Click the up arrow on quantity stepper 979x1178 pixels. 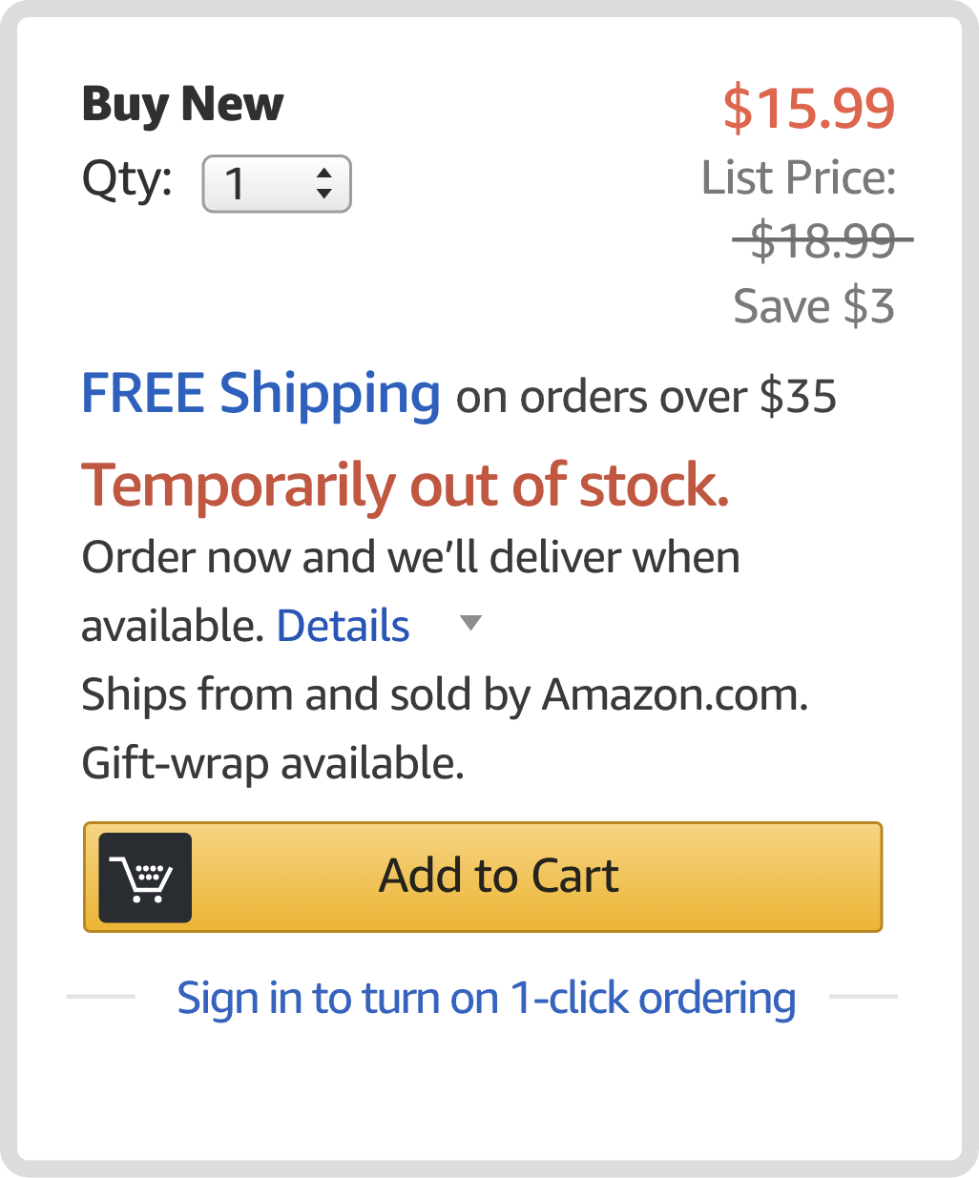325,172
